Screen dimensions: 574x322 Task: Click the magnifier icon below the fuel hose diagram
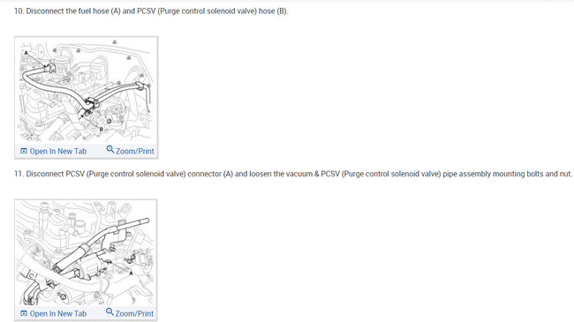pyautogui.click(x=110, y=149)
